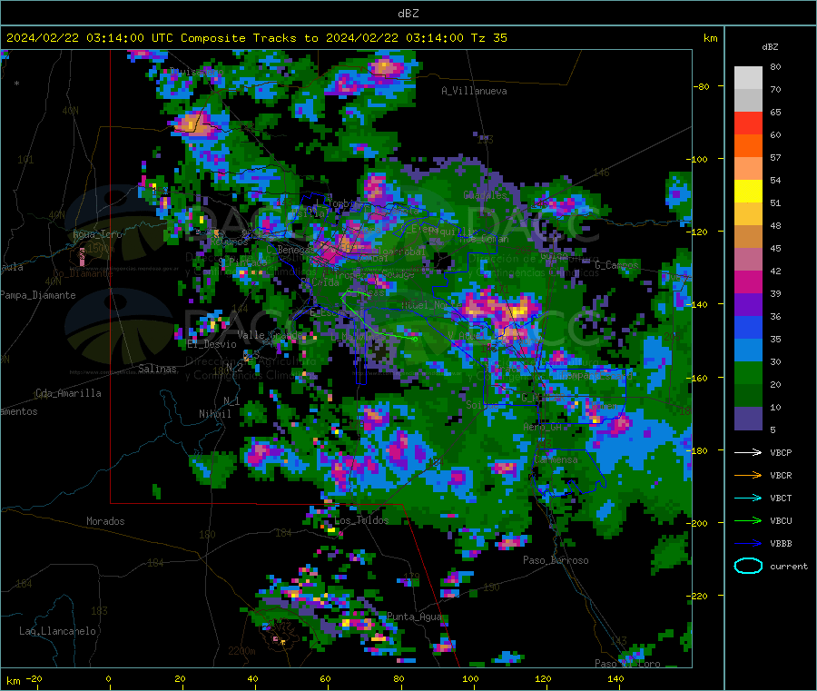
Task: Click the green VBCU arrow in legend
Action: point(748,520)
